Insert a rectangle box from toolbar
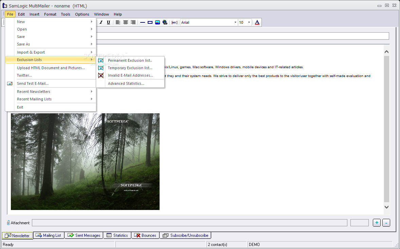The width and height of the screenshot is (400, 249). 150,22
